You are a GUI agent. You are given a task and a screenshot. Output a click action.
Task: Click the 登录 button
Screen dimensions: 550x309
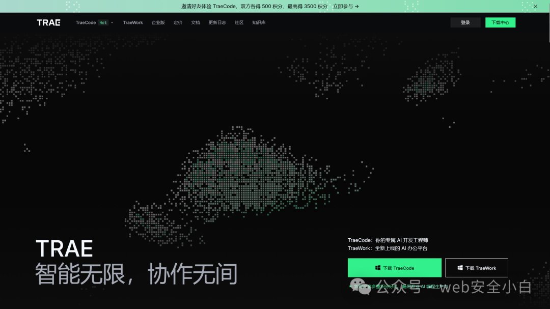465,22
